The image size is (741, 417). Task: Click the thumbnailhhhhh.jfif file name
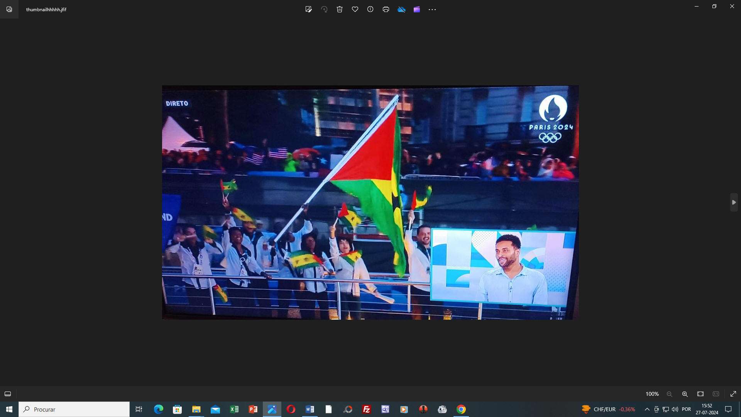(x=46, y=9)
